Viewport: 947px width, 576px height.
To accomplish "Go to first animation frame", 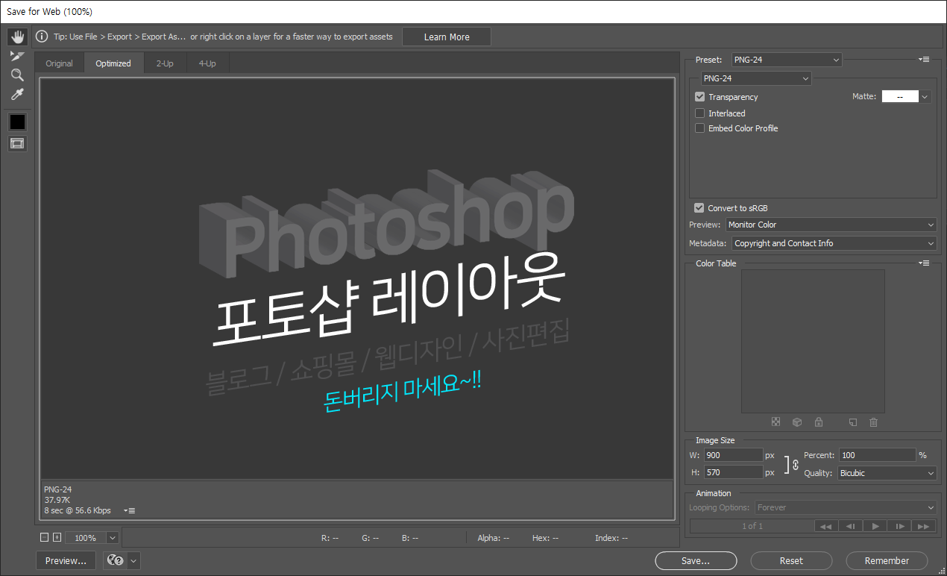I will (825, 526).
